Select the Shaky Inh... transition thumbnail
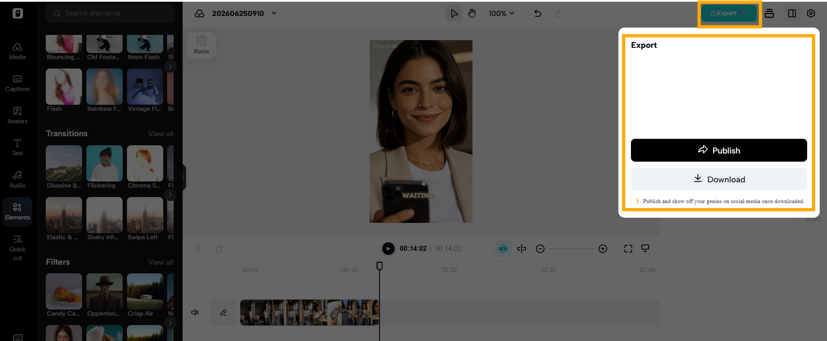Image resolution: width=827 pixels, height=341 pixels. coord(105,215)
